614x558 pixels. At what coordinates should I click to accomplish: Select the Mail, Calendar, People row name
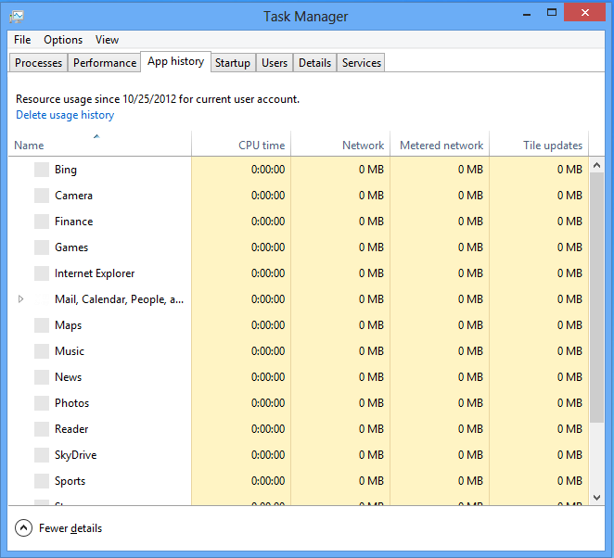pos(119,299)
